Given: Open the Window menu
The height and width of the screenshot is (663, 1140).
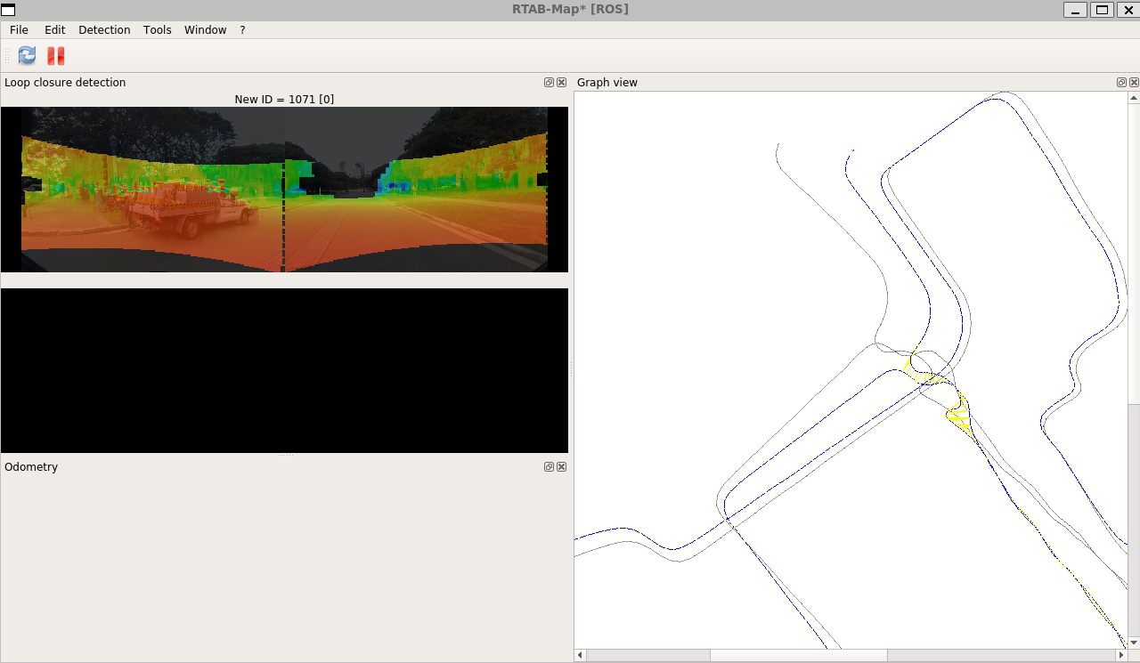Looking at the screenshot, I should (205, 30).
